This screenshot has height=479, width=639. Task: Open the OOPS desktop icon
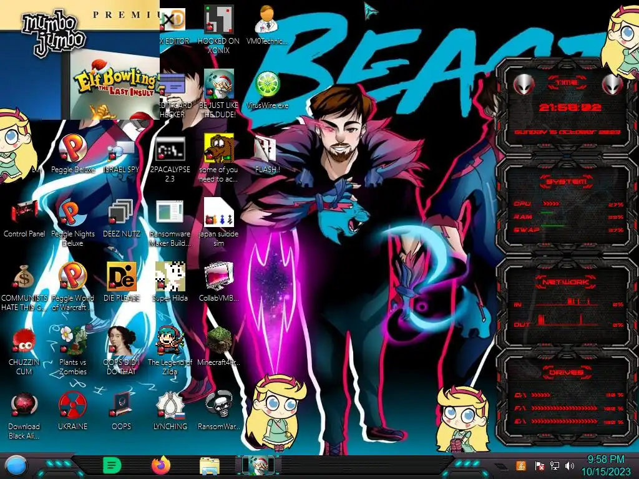coord(121,412)
